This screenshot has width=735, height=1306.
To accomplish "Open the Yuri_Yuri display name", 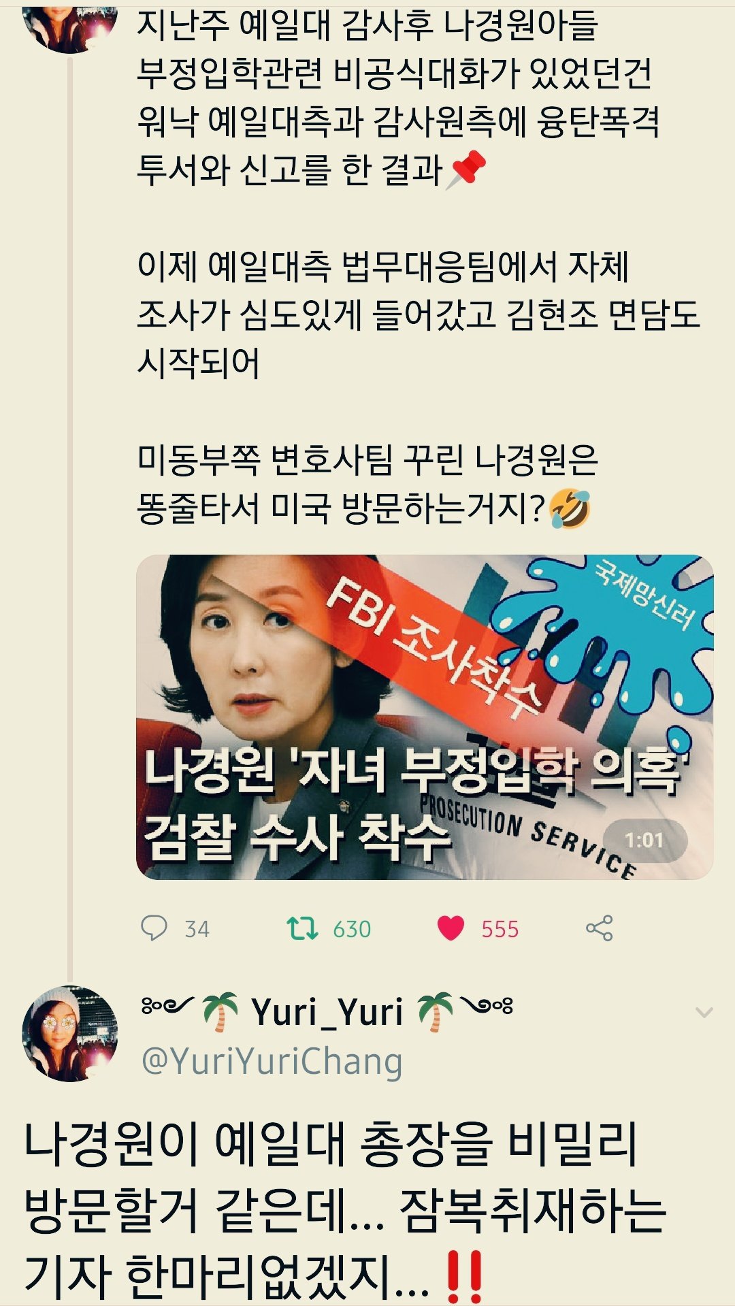I will pyautogui.click(x=327, y=1012).
